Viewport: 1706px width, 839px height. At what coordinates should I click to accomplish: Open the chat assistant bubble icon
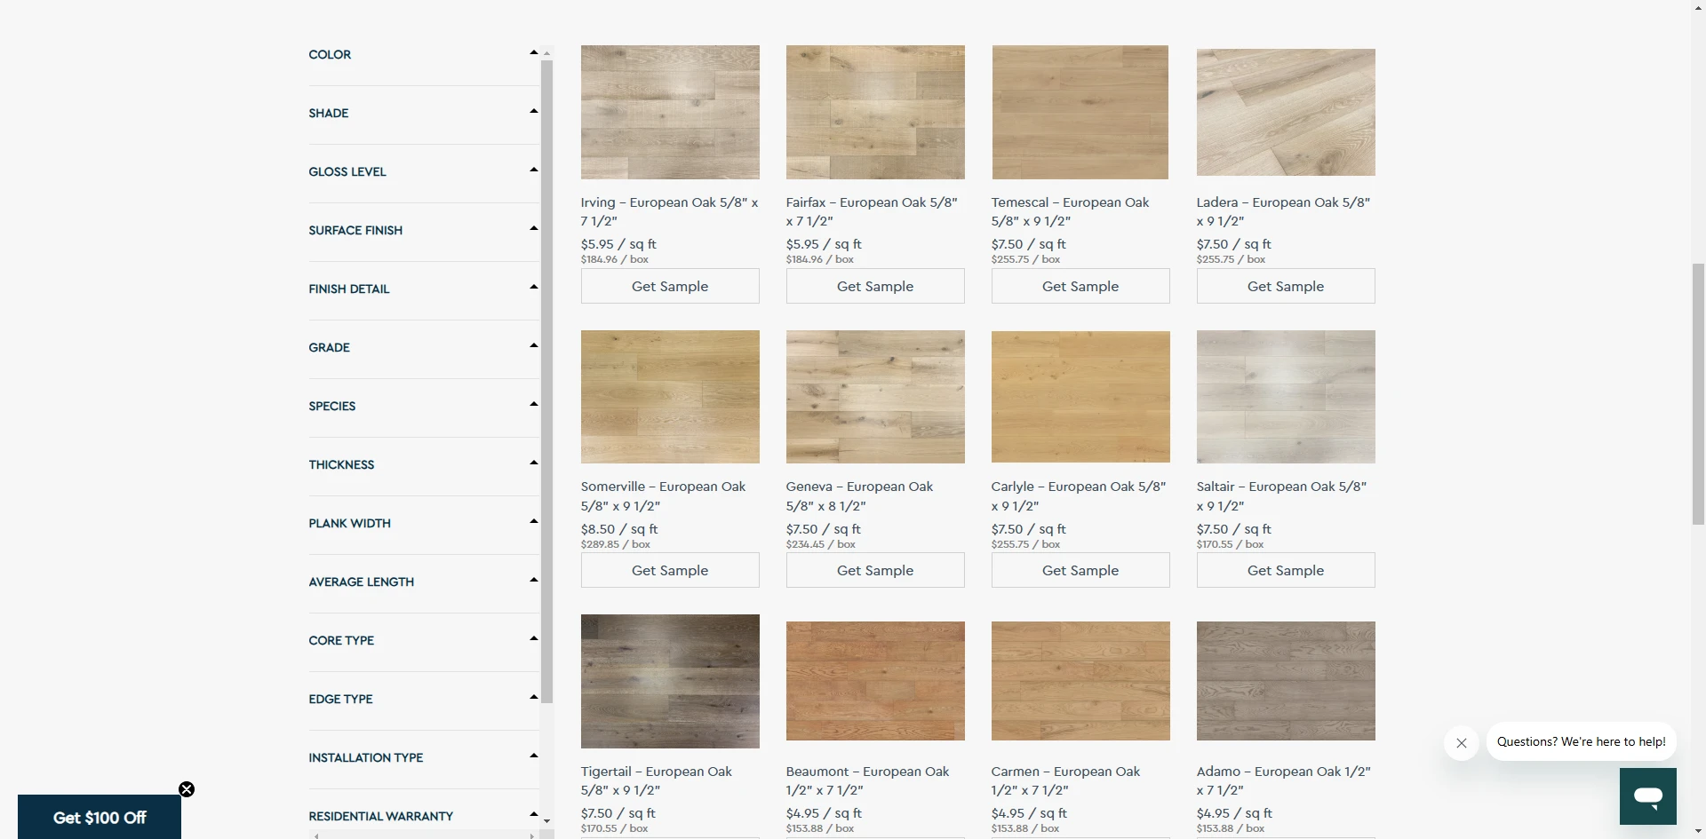[1648, 796]
